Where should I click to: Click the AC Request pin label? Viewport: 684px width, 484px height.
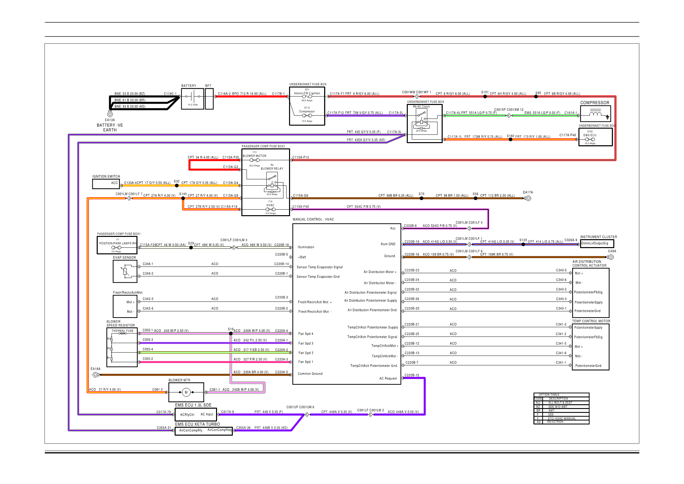[x=388, y=378]
